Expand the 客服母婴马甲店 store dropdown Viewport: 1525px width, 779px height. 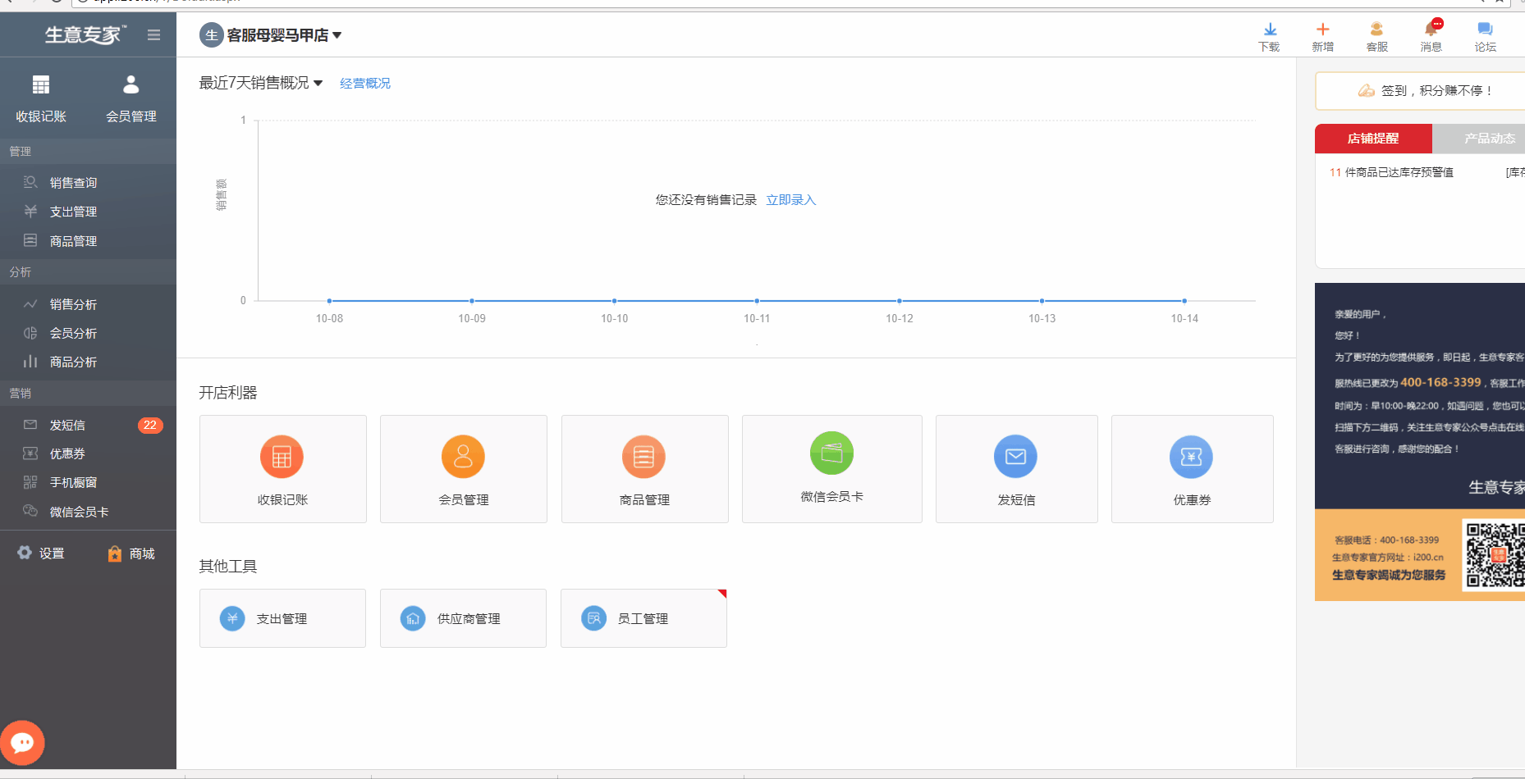pyautogui.click(x=271, y=35)
